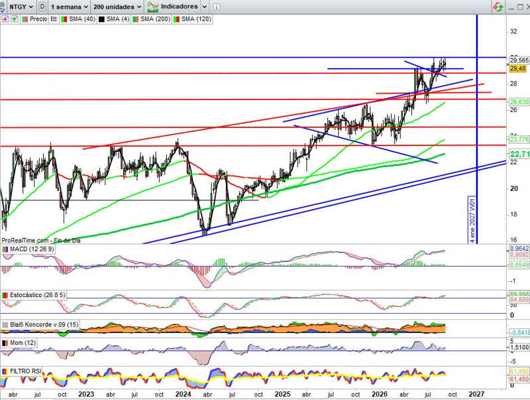
Task: Click the Precio legend label
Action: [x=38, y=19]
